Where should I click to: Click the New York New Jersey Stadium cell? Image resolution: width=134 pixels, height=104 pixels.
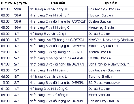point(111,40)
